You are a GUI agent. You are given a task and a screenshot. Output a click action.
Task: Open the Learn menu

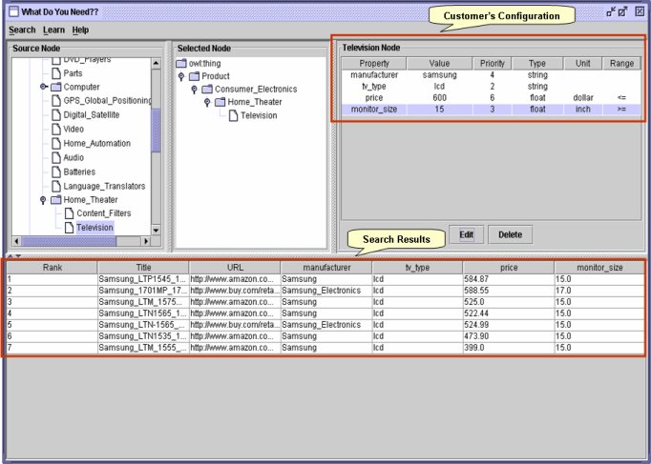pos(53,30)
